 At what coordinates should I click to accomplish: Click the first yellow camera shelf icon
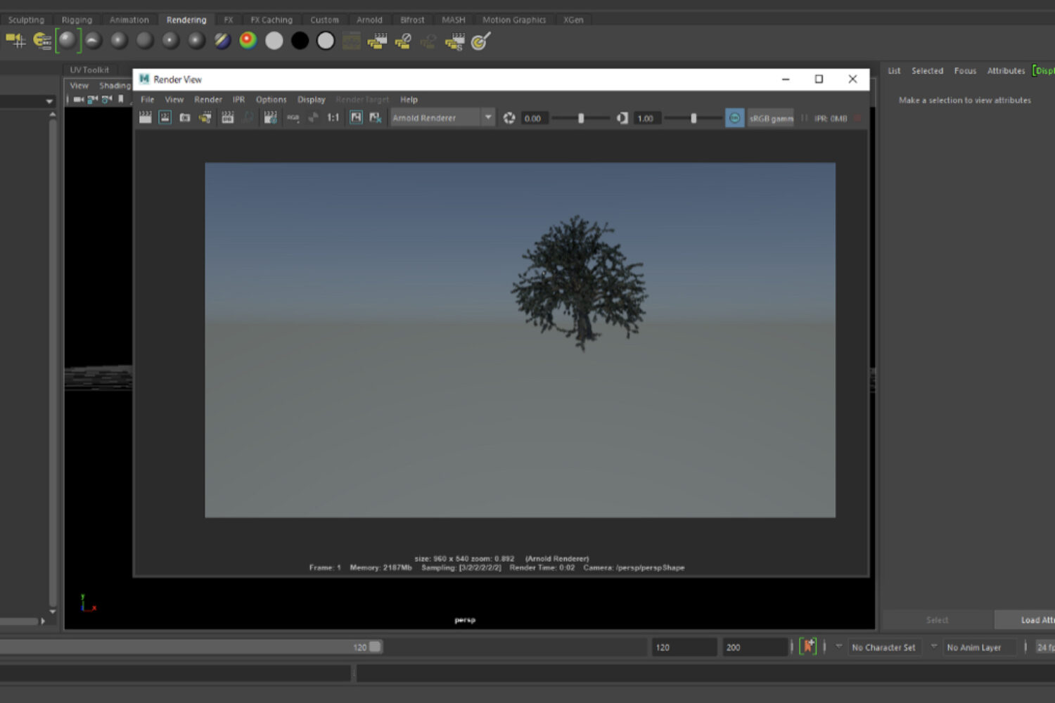click(x=15, y=41)
